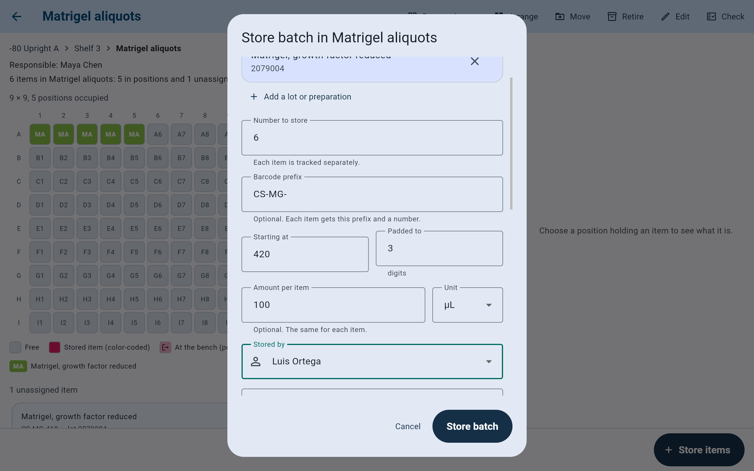Viewport: 754px width, 471px height.
Task: Click the Free legend swatch
Action: [15, 347]
